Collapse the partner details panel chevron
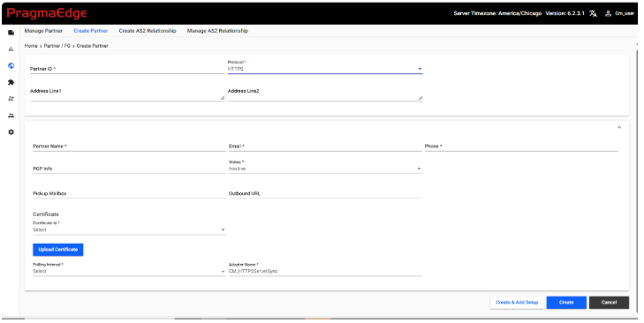The height and width of the screenshot is (323, 644). [x=619, y=128]
